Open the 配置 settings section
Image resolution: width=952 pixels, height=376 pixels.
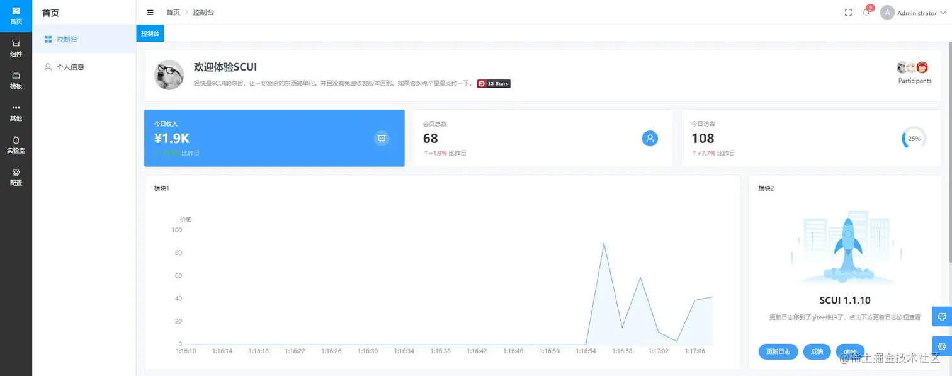[x=16, y=178]
